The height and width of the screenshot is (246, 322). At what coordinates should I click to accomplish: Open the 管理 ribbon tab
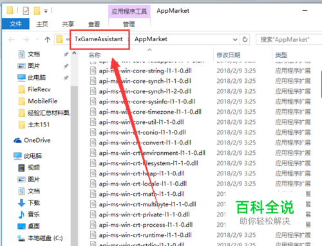[129, 24]
